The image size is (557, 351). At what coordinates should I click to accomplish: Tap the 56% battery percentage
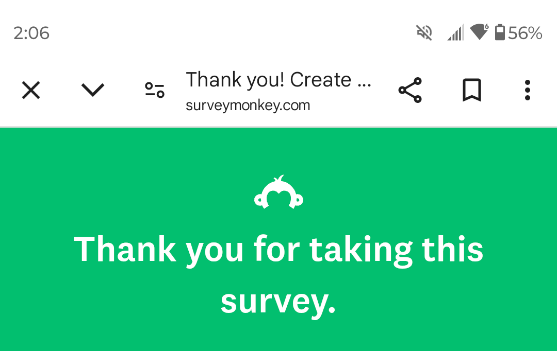525,33
